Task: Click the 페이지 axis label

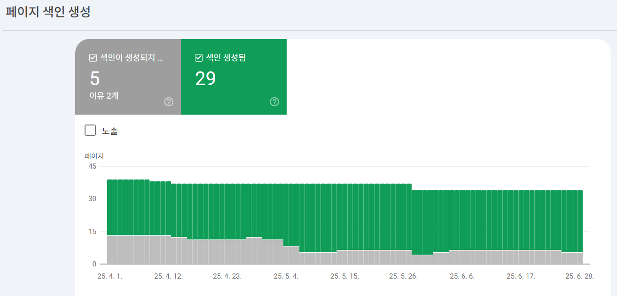Action: click(x=94, y=156)
